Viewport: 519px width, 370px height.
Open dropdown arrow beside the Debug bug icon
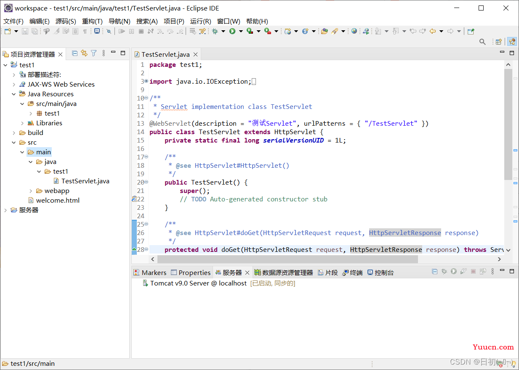pos(223,31)
